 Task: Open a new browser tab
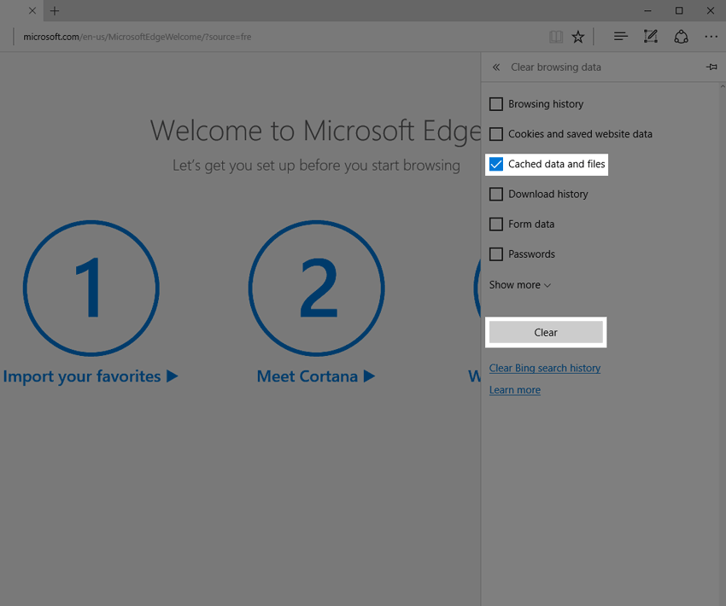pyautogui.click(x=55, y=11)
